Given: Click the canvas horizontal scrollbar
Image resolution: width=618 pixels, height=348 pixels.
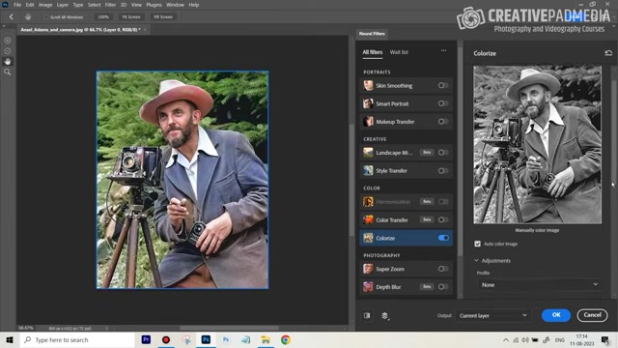Looking at the screenshot, I should point(229,328).
